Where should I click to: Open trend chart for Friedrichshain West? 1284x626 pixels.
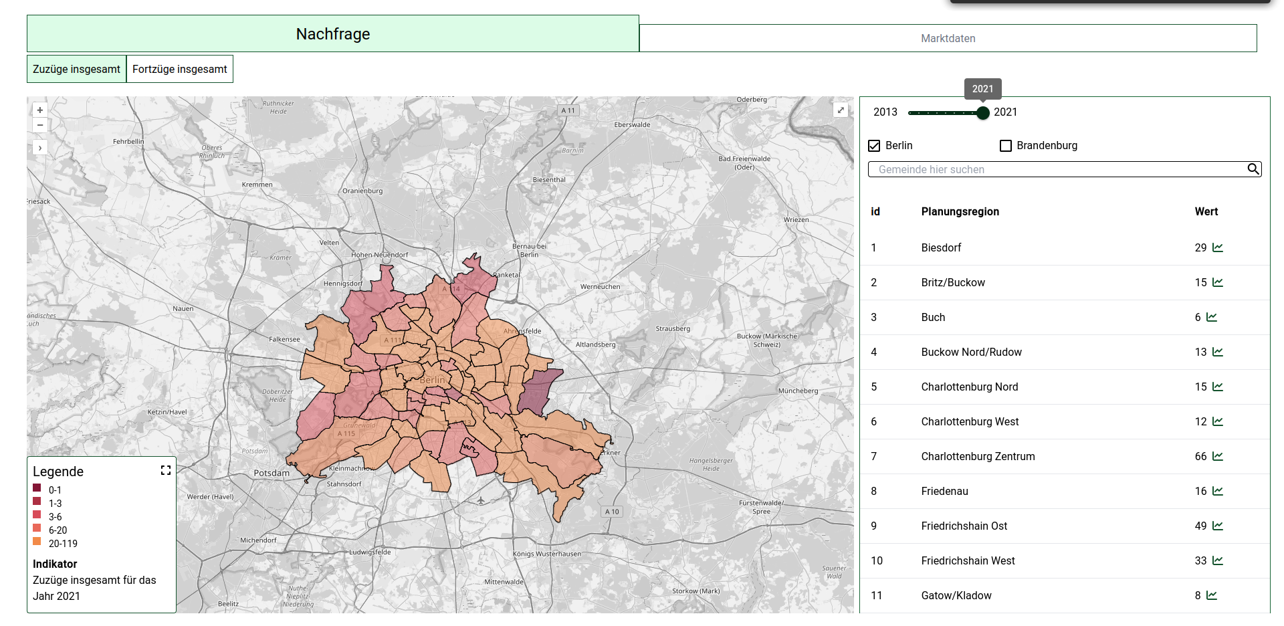click(x=1218, y=560)
